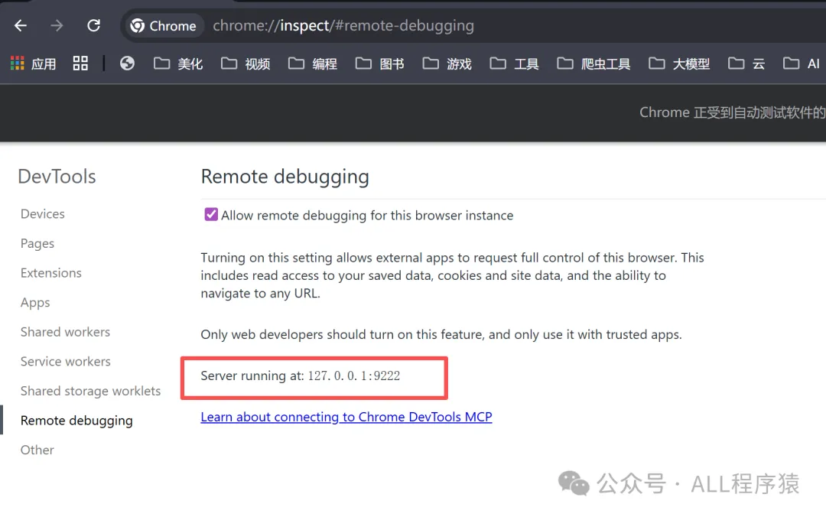The width and height of the screenshot is (826, 517).
Task: Uncheck Allow remote debugging checkbox
Action: (211, 214)
